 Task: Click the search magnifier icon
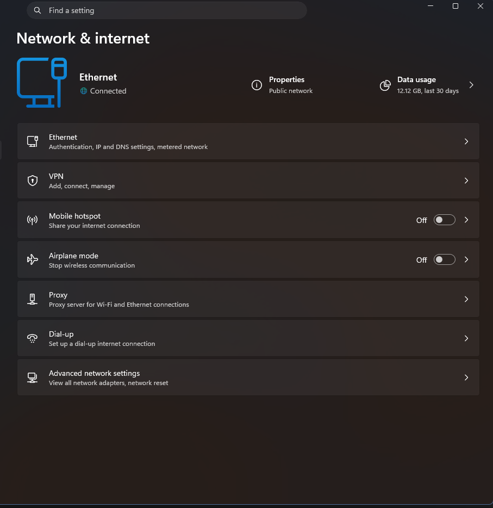click(x=38, y=10)
